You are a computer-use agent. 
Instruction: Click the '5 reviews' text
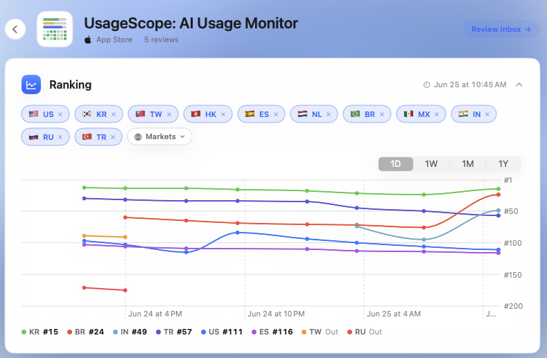[x=162, y=39]
